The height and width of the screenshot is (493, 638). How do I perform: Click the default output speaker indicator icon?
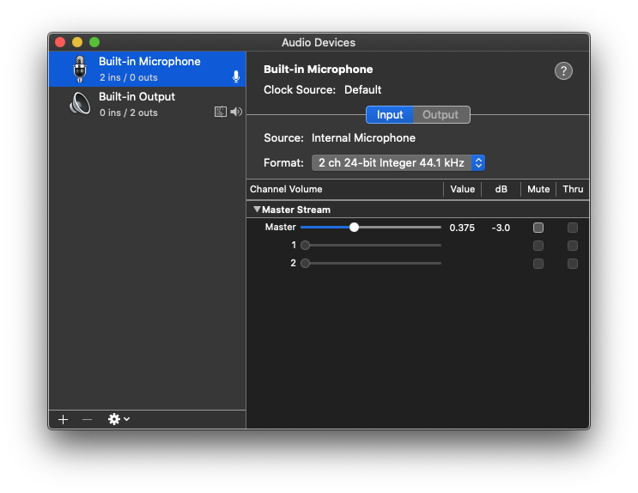tap(236, 112)
